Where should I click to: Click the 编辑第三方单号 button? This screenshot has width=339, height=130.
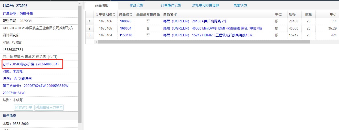point(49,107)
